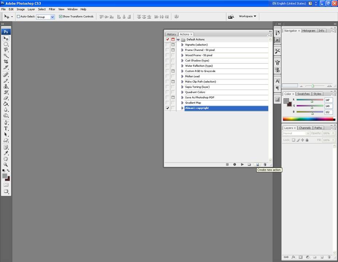Click the blue B color slider
This screenshot has height=262, width=338.
310,112
